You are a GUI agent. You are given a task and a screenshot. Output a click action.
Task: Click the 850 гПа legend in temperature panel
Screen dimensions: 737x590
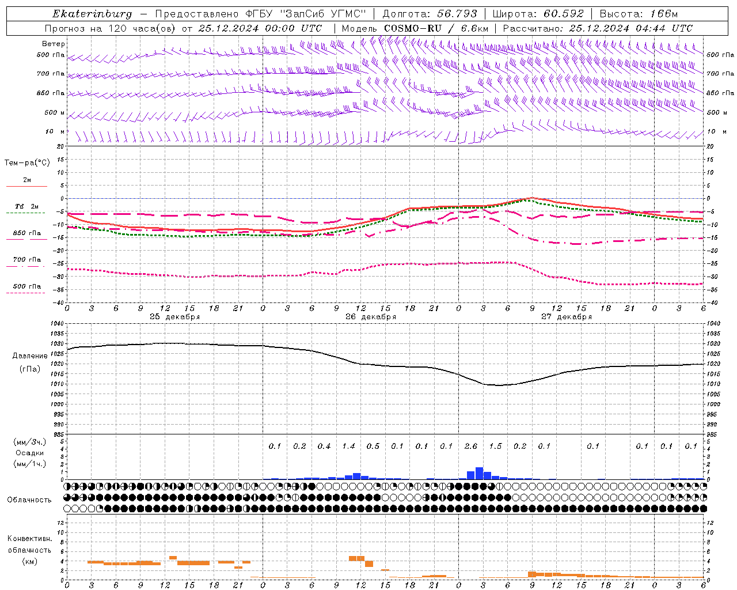[x=26, y=233]
